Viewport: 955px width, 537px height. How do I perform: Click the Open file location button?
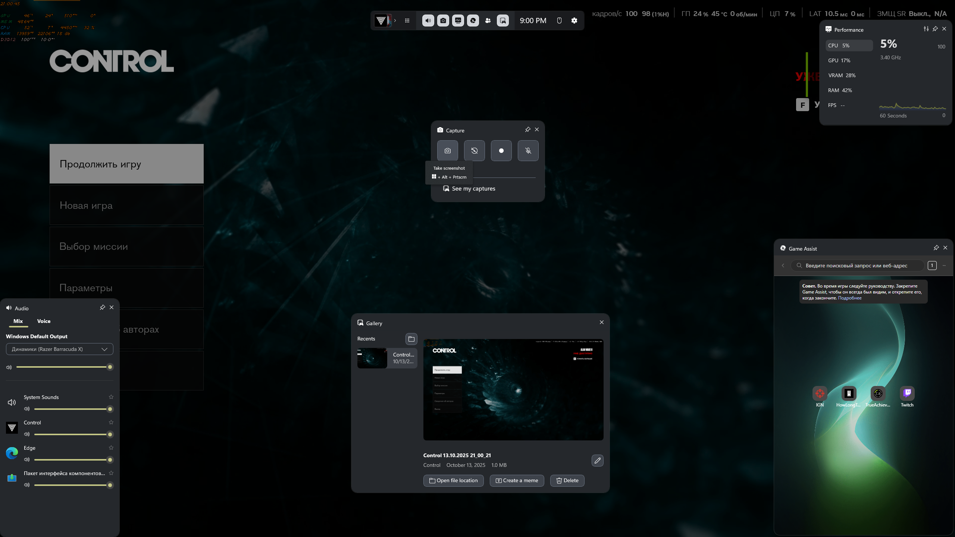point(453,481)
